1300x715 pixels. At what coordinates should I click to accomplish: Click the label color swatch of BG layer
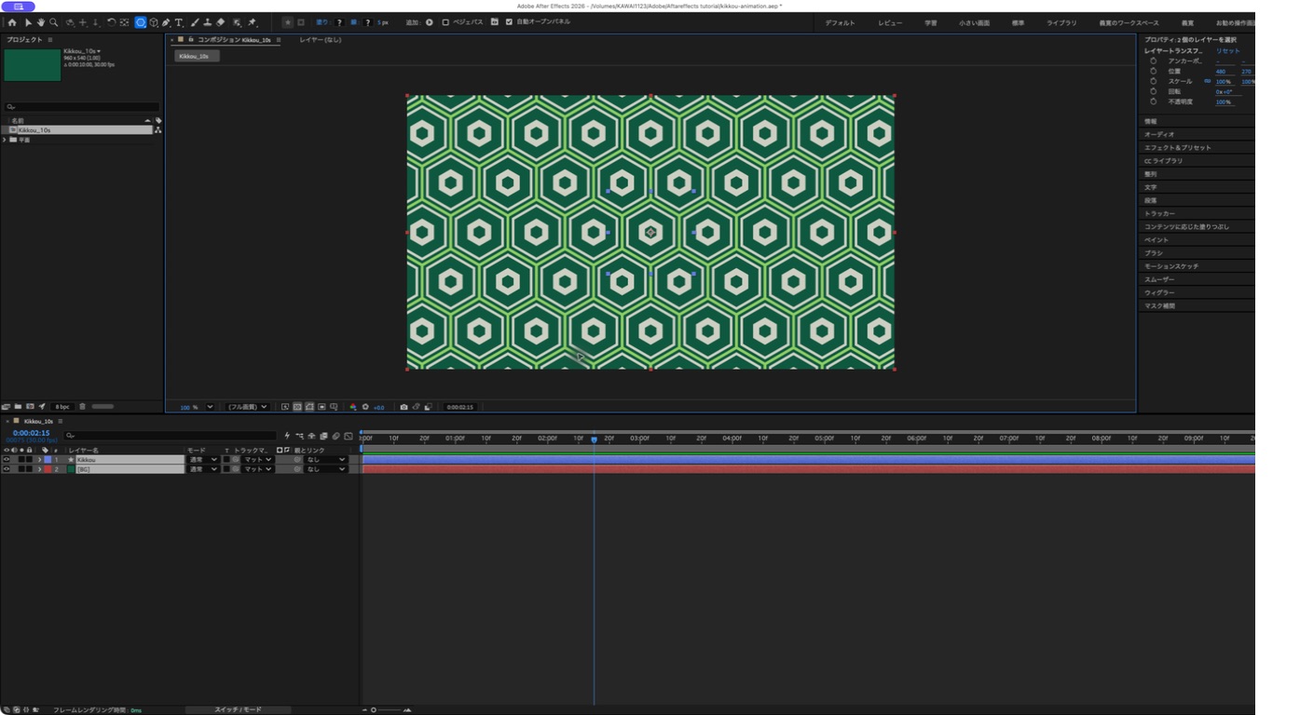pos(48,469)
